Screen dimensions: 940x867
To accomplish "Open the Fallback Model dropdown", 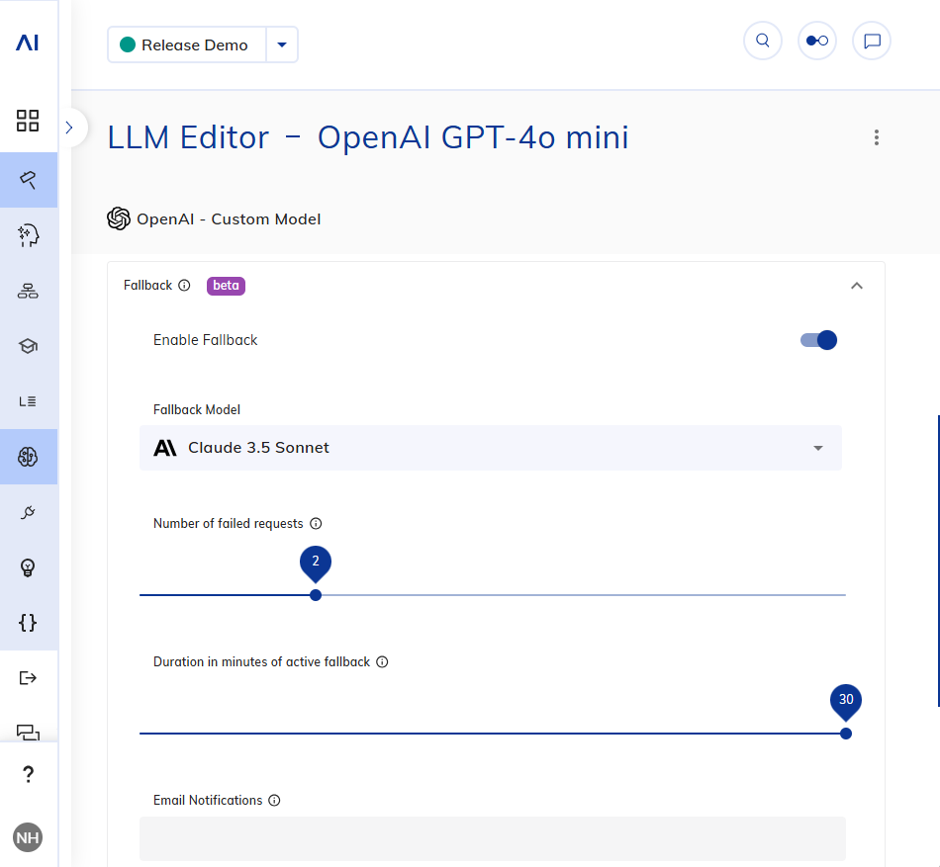I will coord(491,448).
